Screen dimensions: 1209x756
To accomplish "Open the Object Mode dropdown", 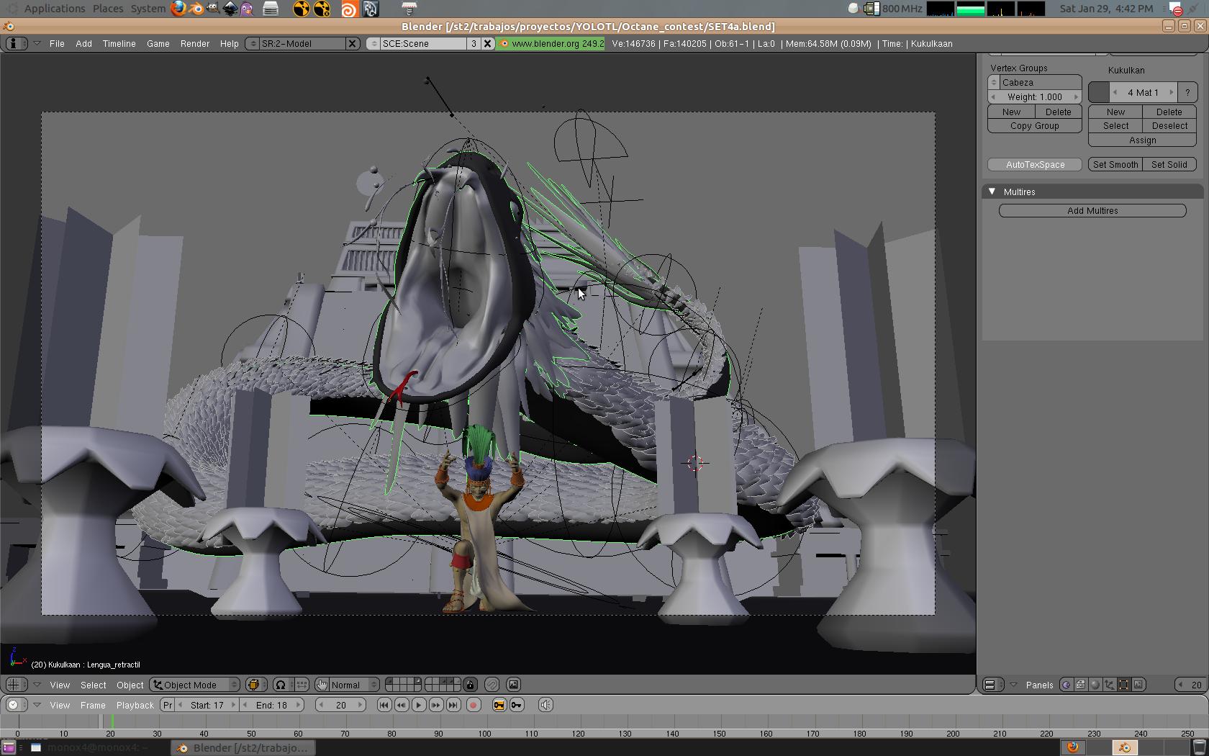I will coord(195,685).
